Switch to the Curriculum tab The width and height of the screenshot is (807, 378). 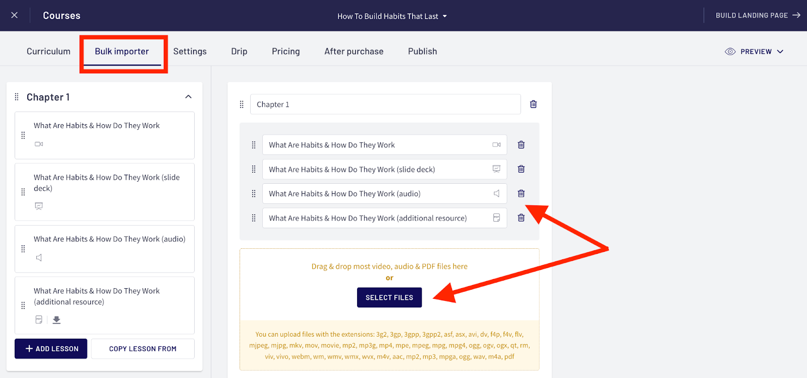[48, 51]
